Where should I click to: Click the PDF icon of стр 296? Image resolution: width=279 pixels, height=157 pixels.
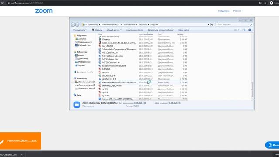(x=100, y=89)
